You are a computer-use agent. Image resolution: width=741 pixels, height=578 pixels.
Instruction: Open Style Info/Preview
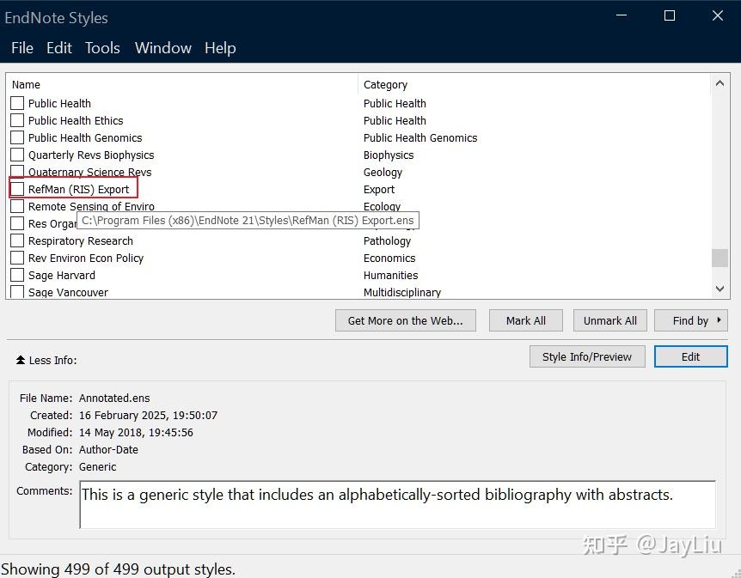[587, 356]
